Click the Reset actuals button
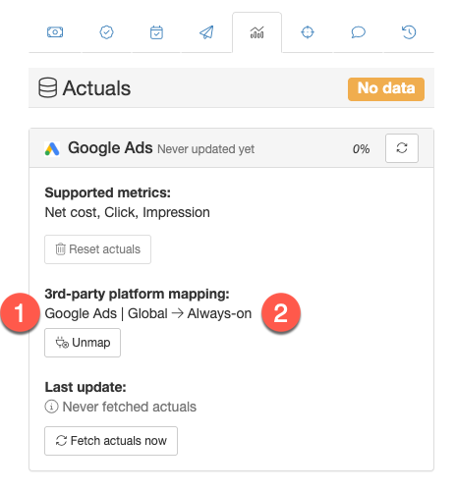 [x=97, y=249]
